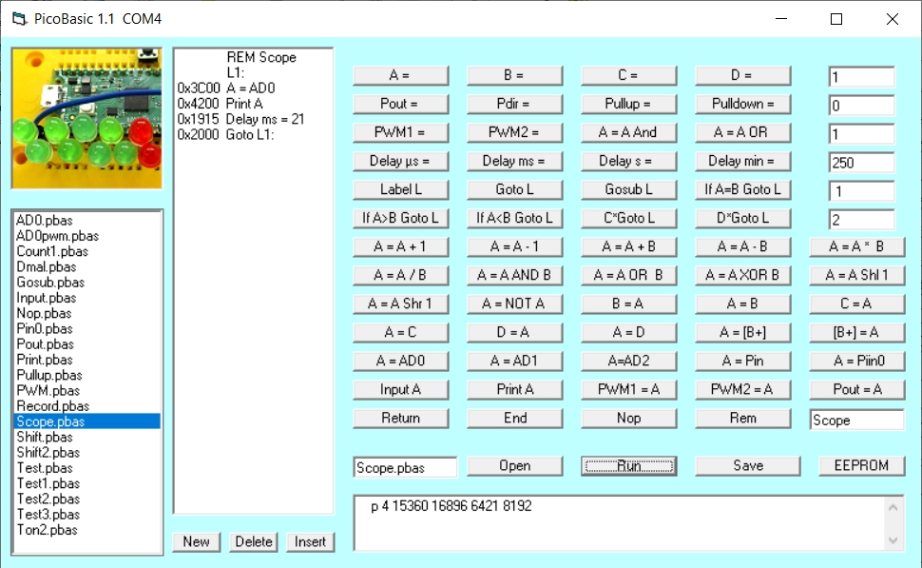922x568 pixels.
Task: Select Record.pbas from the file list
Action: click(52, 406)
